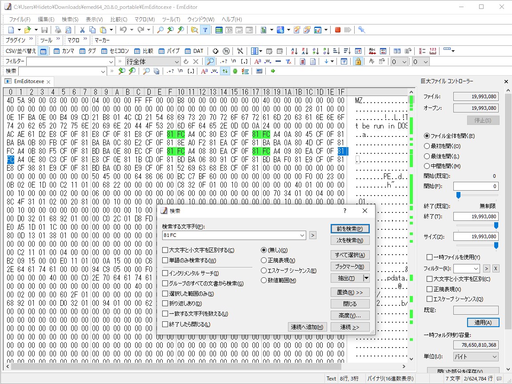Enable 大文字と小文字を区別する in 検索 dialog
Image resolution: width=512 pixels, height=384 pixels.
tap(198, 250)
